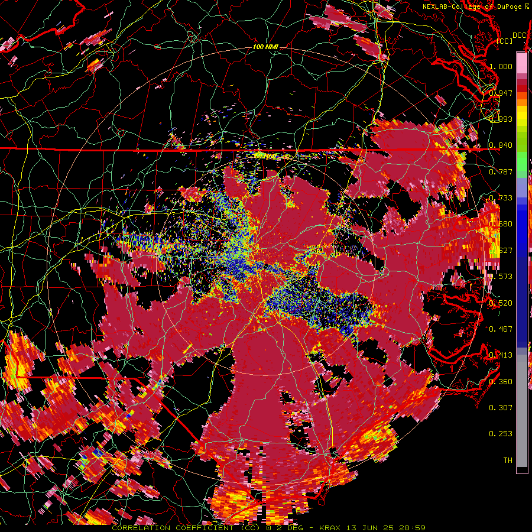Viewport: 532px width, 532px height.
Task: Click the CORRELATION COEFFICIENT (CC) caption text
Action: point(186,528)
